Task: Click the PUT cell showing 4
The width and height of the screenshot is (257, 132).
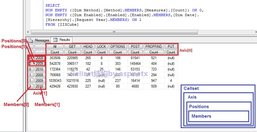Action: click(x=171, y=81)
